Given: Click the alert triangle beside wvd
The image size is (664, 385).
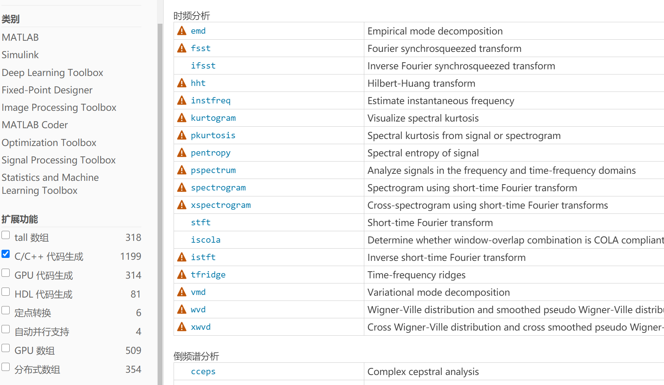Looking at the screenshot, I should (x=181, y=309).
